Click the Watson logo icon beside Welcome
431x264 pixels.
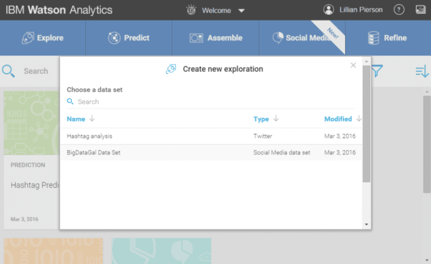point(191,10)
